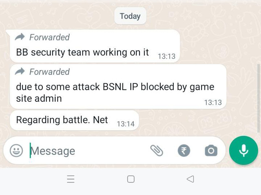Tap the paperclip attachment icon
Viewport: 261px width, 195px height.
click(157, 150)
